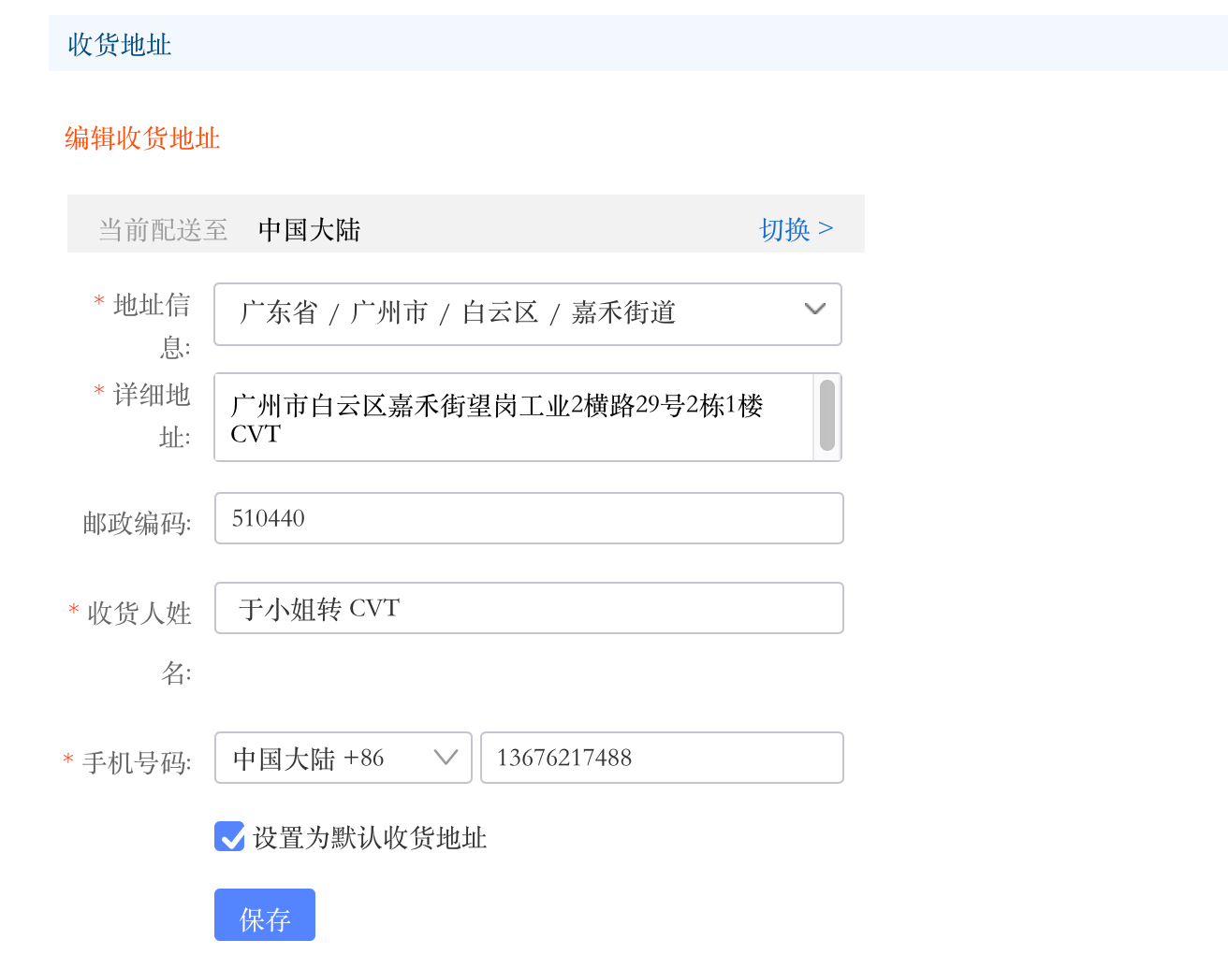Click the 收货地址 header tab
This screenshot has width=1228, height=969.
[x=120, y=44]
